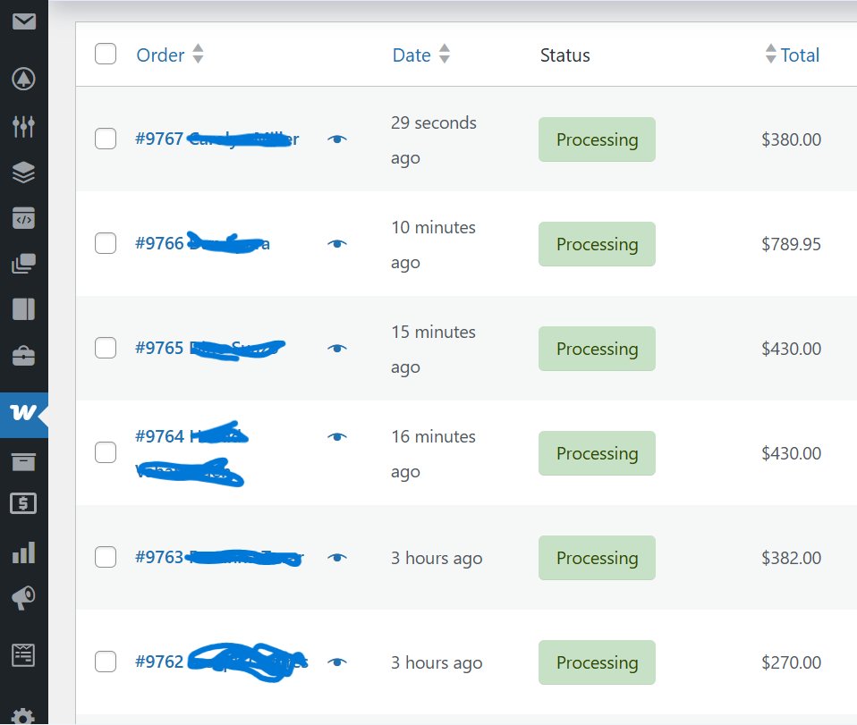Open the WooCommerce sidebar menu icon
The height and width of the screenshot is (725, 857).
(24, 413)
